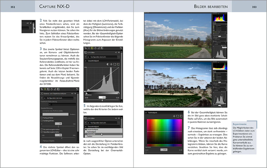Select Chromazität in the open dropdown list
267x168 pixels.
click(x=103, y=134)
